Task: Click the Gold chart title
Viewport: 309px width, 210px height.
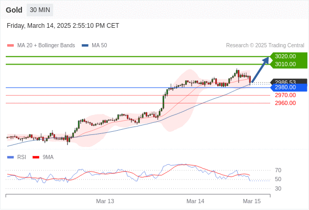Action: (14, 10)
